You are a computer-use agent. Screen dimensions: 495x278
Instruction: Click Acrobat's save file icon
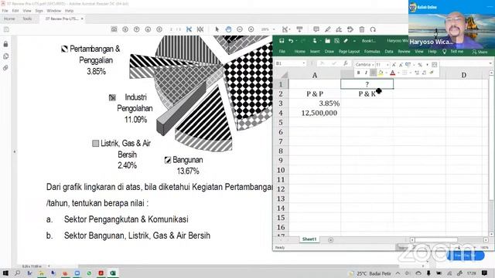[x=6, y=29]
